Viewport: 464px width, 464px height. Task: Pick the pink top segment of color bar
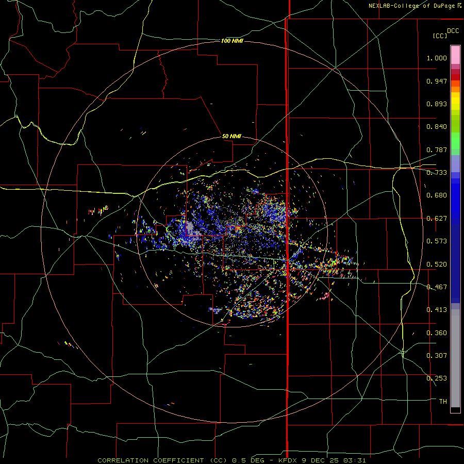(455, 55)
